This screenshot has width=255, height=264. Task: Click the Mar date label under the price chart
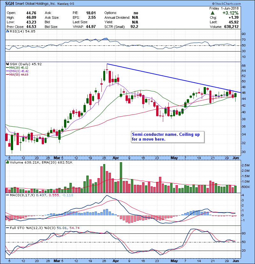pos(57,158)
